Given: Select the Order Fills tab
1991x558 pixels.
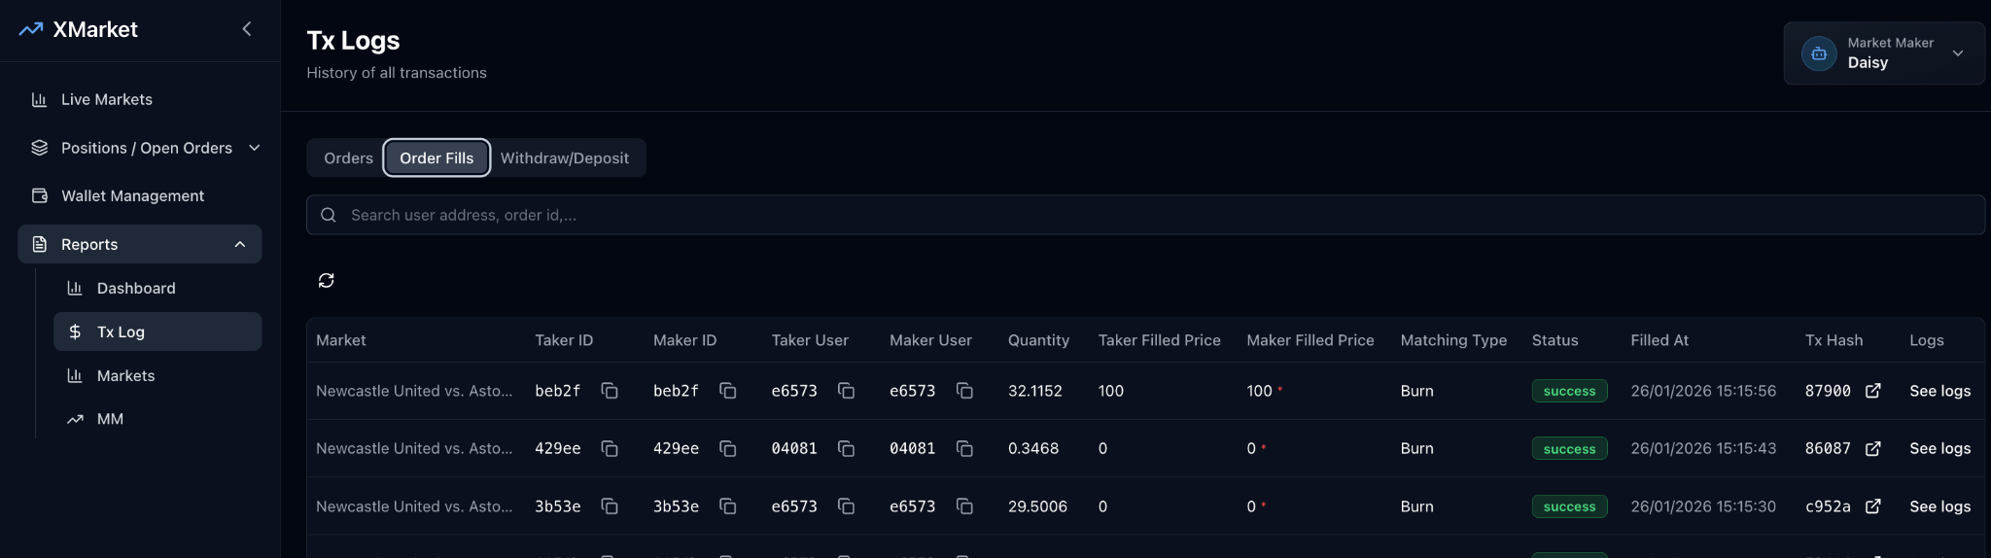Looking at the screenshot, I should tap(437, 158).
